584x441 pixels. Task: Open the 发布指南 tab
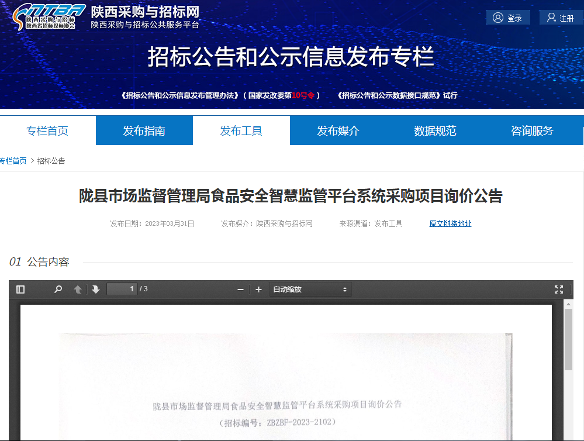coord(144,130)
